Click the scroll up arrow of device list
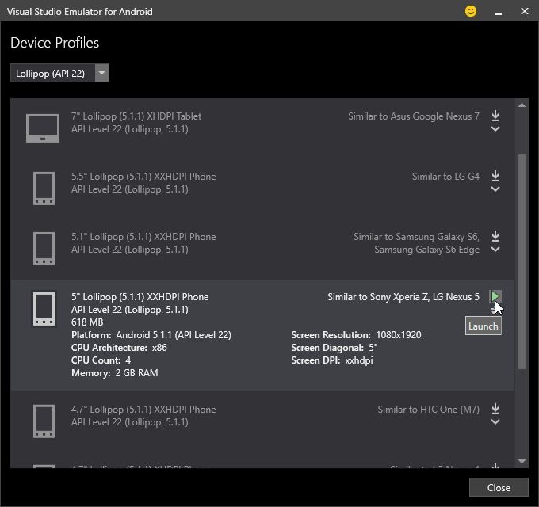Image resolution: width=539 pixels, height=507 pixels. (x=522, y=105)
